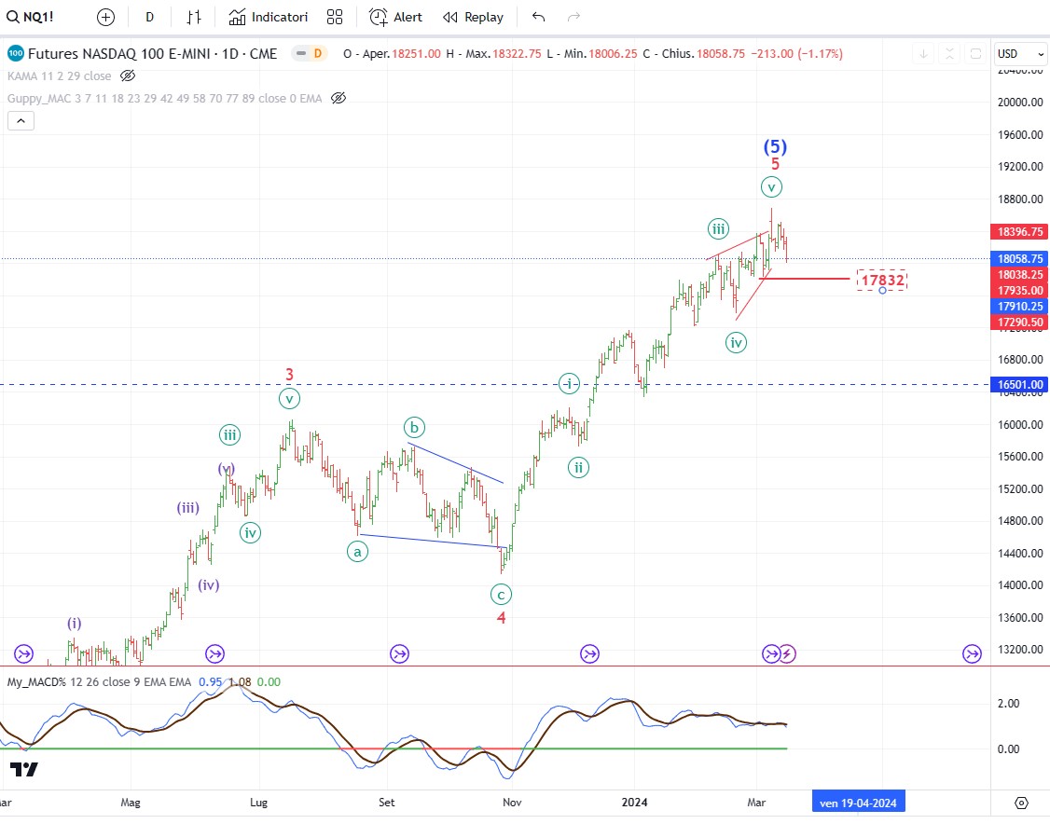The width and height of the screenshot is (1050, 824).
Task: Collapse the main chart pane
Action: pos(949,53)
